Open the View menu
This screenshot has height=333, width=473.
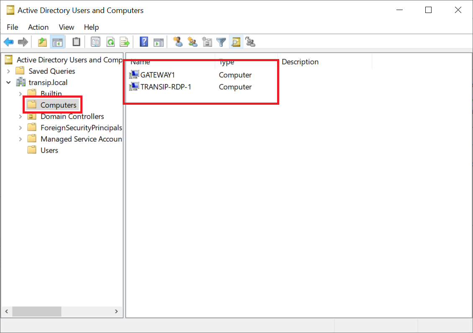(67, 27)
